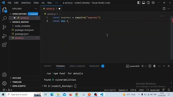
Task: Switch to the PROBLEMS tab
Action: (x=94, y=66)
